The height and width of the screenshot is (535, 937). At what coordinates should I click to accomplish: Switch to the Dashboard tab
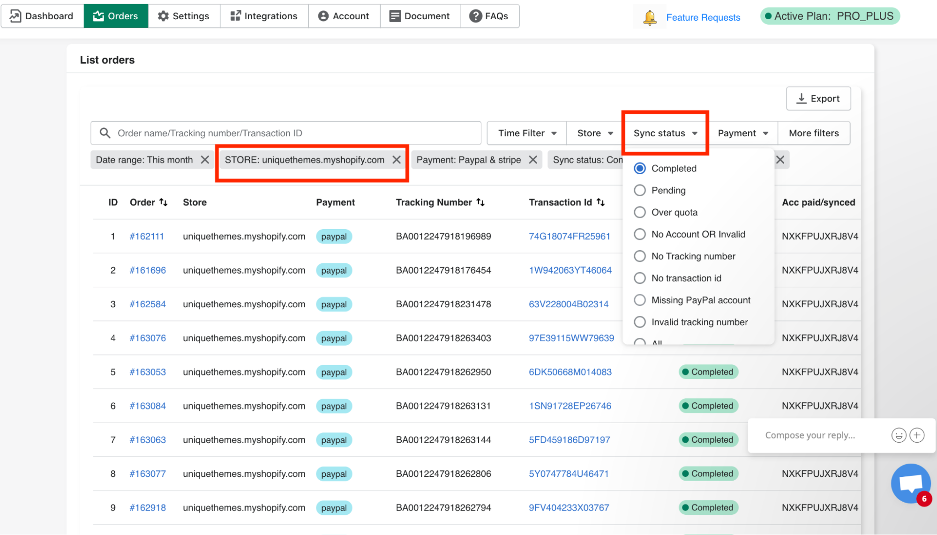point(42,16)
